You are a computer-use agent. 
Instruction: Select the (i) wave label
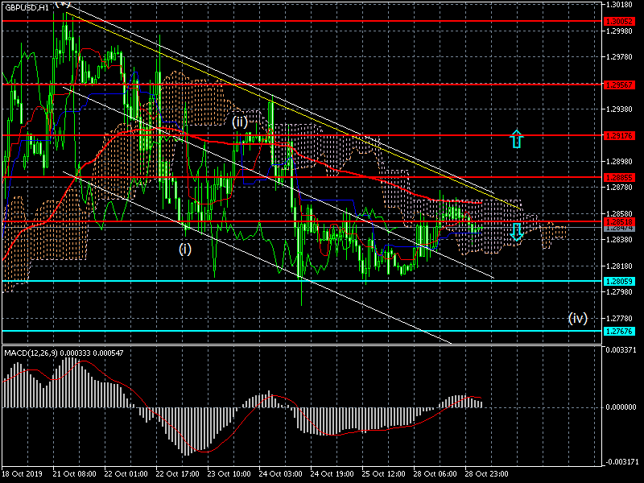pyautogui.click(x=185, y=249)
